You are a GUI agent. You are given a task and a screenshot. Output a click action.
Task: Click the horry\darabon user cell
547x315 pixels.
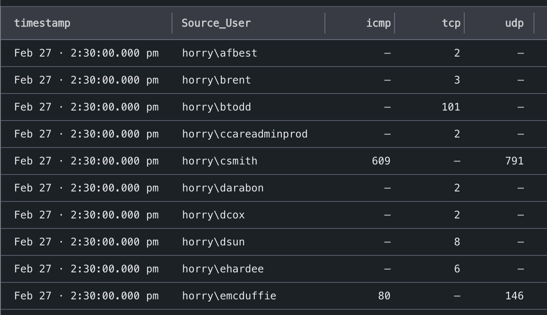tap(223, 188)
